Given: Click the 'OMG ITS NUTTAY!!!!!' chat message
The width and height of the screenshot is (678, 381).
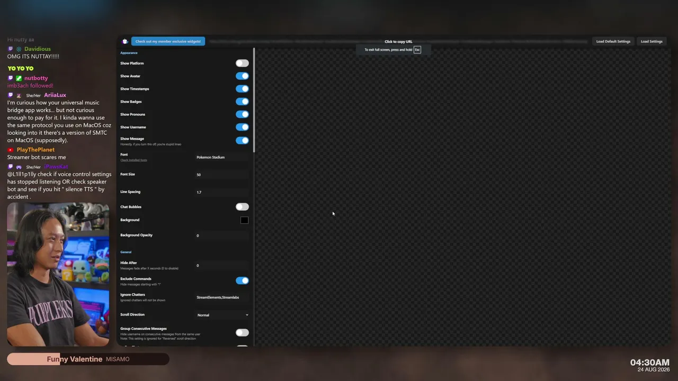Looking at the screenshot, I should pos(33,57).
